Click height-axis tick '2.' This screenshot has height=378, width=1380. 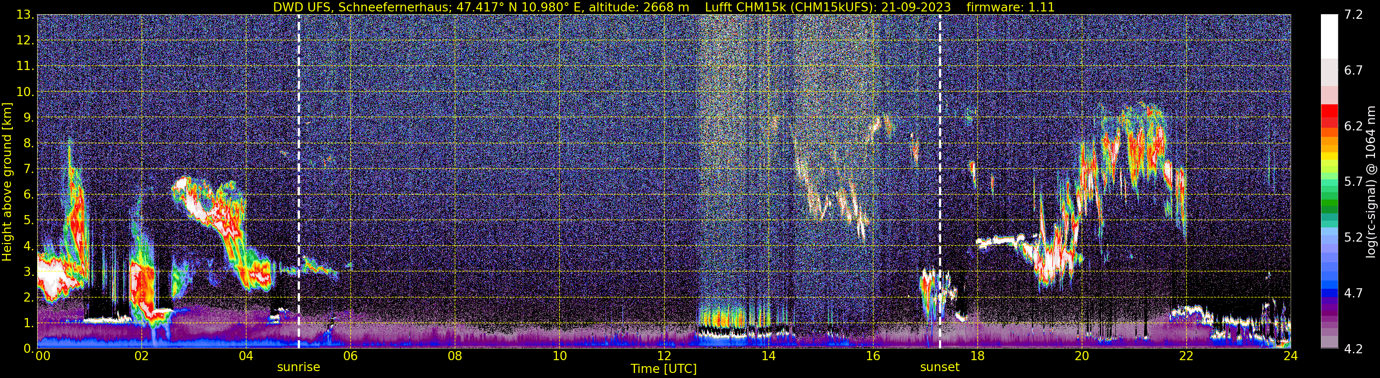point(28,297)
